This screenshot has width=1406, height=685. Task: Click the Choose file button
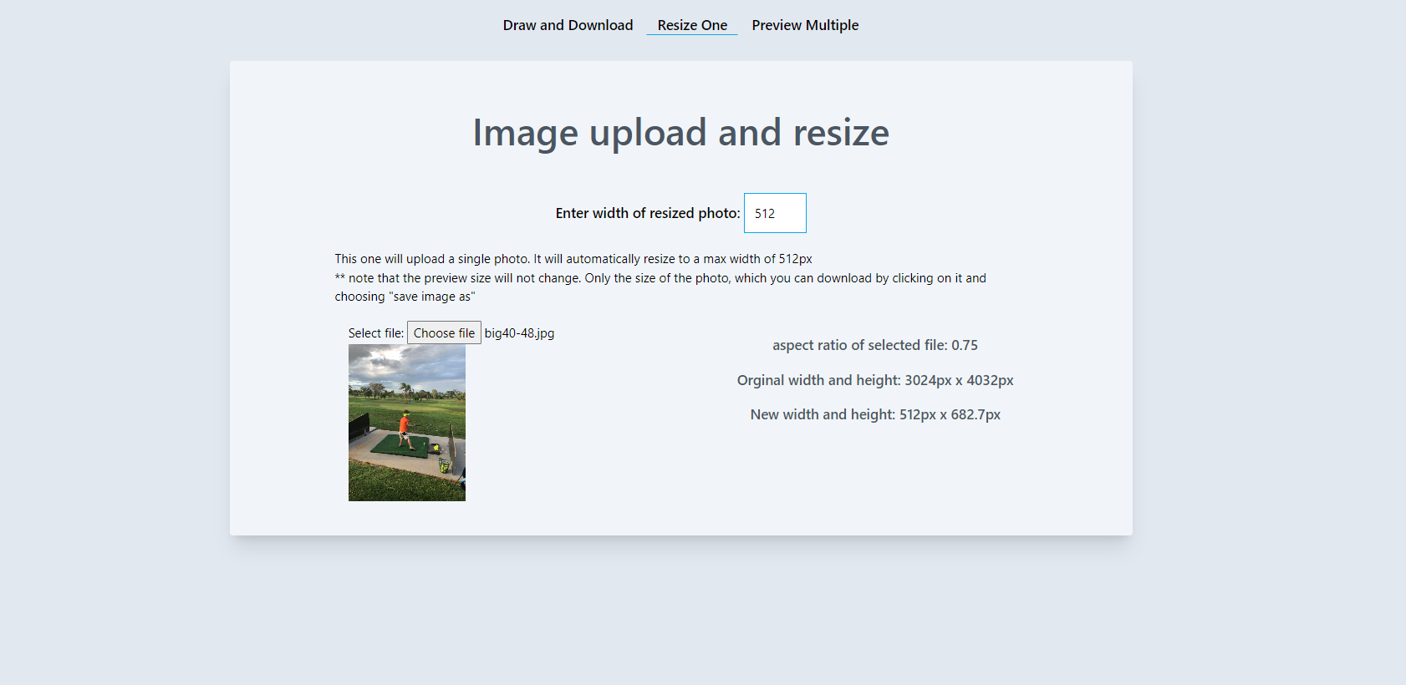pyautogui.click(x=444, y=332)
